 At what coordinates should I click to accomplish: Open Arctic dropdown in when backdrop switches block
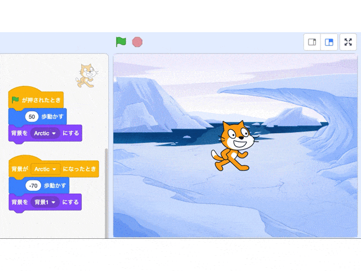[45, 169]
